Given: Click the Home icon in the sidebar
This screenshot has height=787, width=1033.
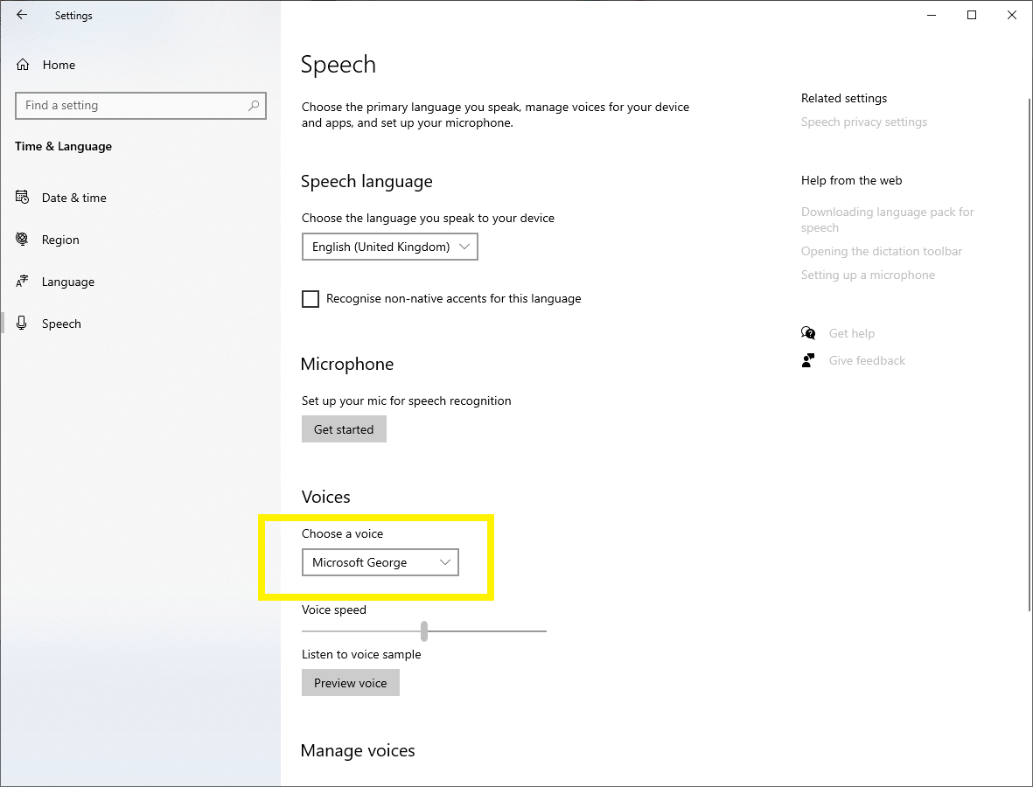Looking at the screenshot, I should [24, 64].
